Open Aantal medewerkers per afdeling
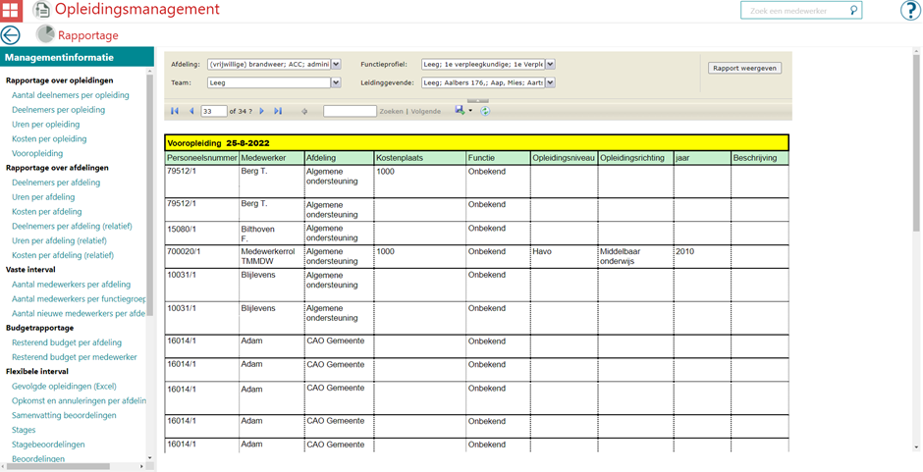 point(72,285)
